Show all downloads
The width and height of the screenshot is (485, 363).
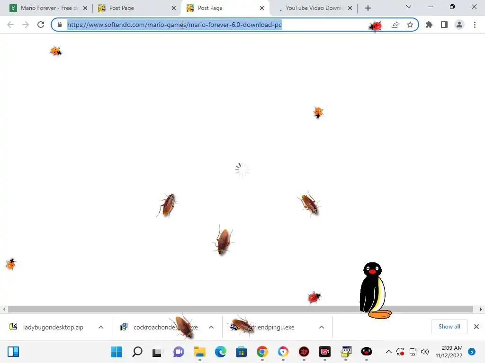tap(449, 327)
